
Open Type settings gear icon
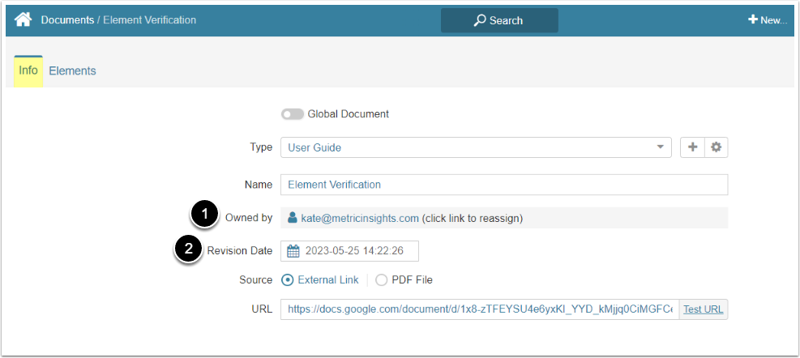tap(715, 147)
